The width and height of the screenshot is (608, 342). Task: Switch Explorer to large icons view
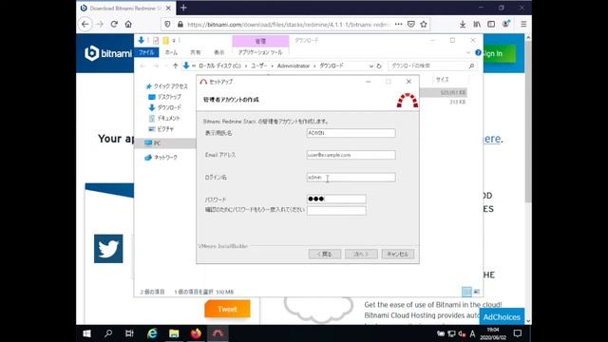tap(477, 292)
